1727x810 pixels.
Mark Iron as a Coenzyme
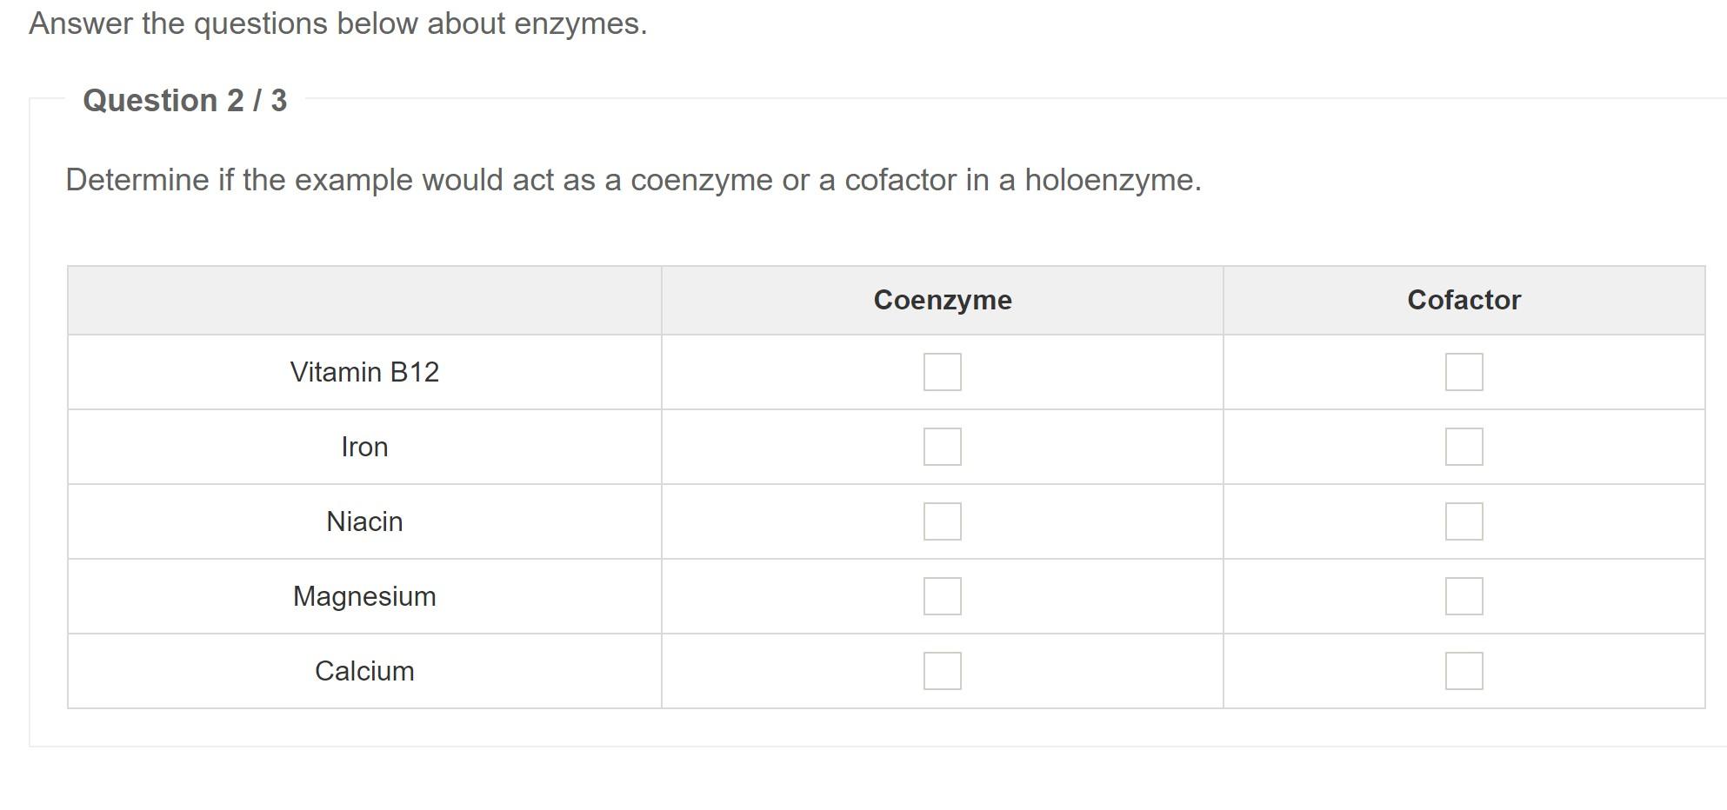pos(942,447)
